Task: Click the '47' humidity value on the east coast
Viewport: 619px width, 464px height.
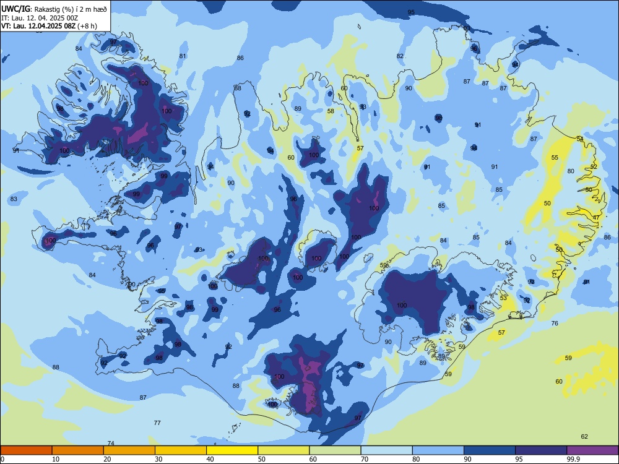Action: pos(596,217)
